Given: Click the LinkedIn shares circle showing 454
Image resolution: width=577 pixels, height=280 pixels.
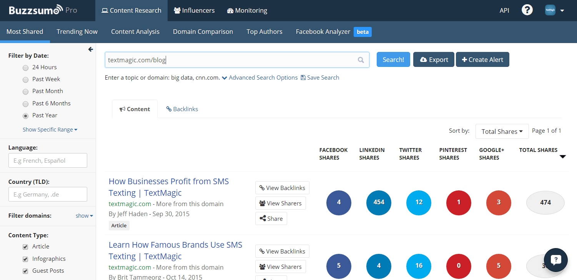Looking at the screenshot, I should pyautogui.click(x=379, y=202).
